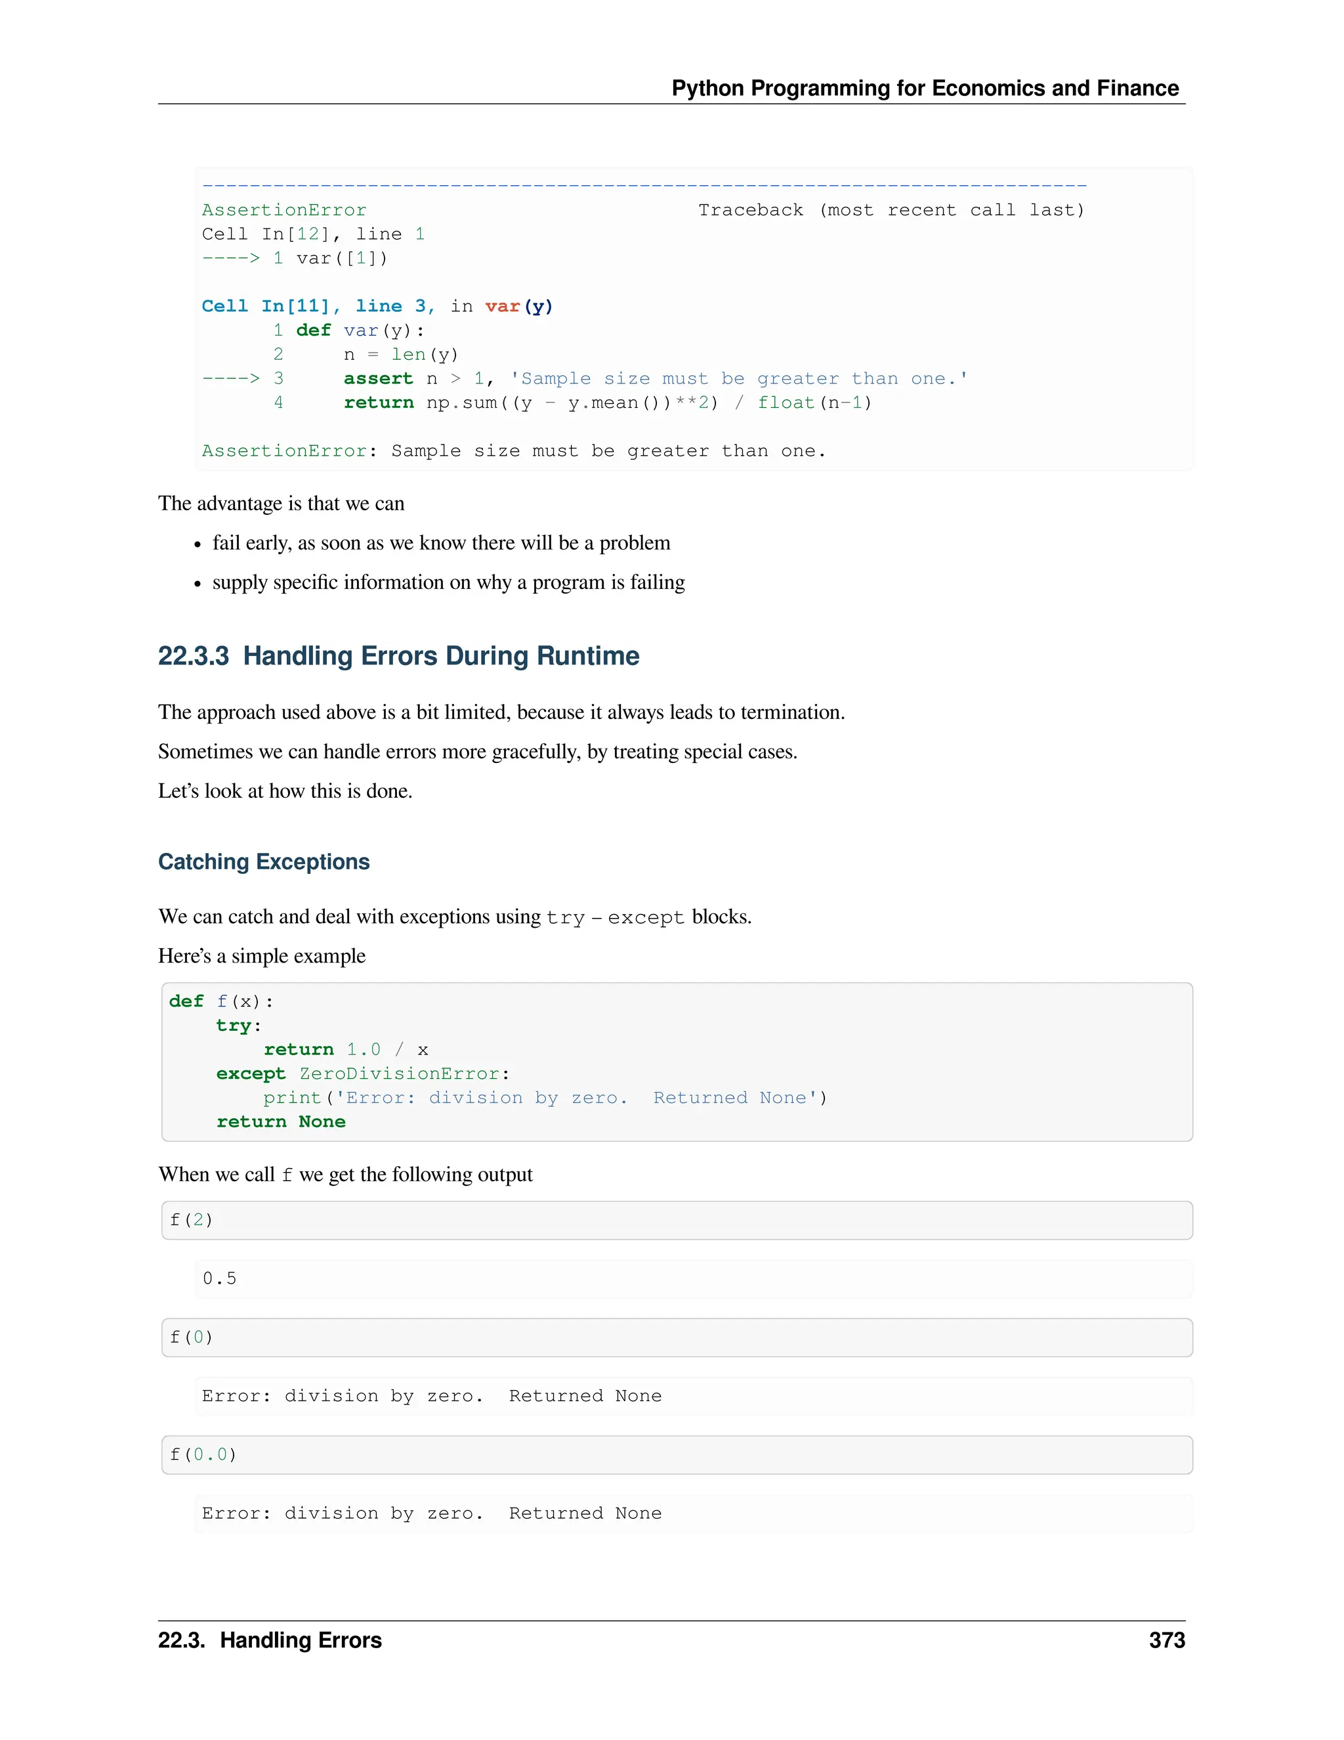Click the sentence 'The advantage is that we can'
Image resolution: width=1344 pixels, height=1740 pixels.
pyautogui.click(x=281, y=504)
